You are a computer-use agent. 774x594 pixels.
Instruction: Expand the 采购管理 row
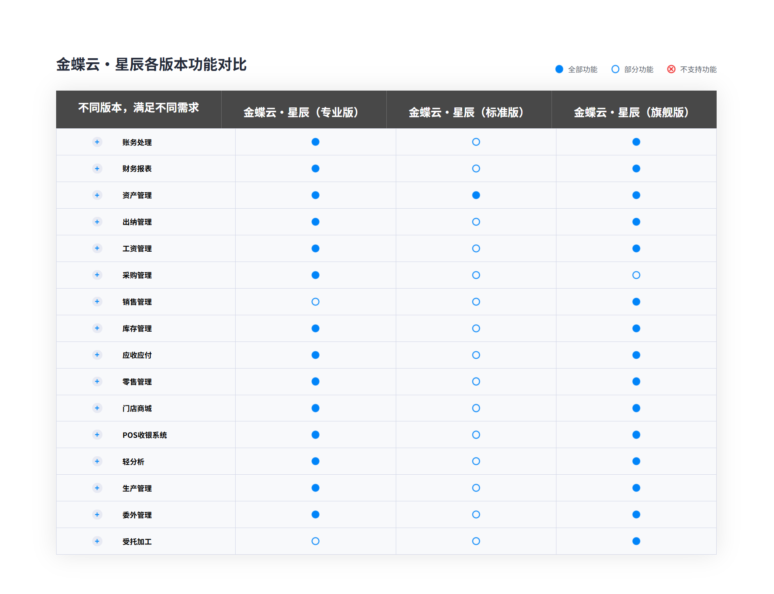point(97,275)
